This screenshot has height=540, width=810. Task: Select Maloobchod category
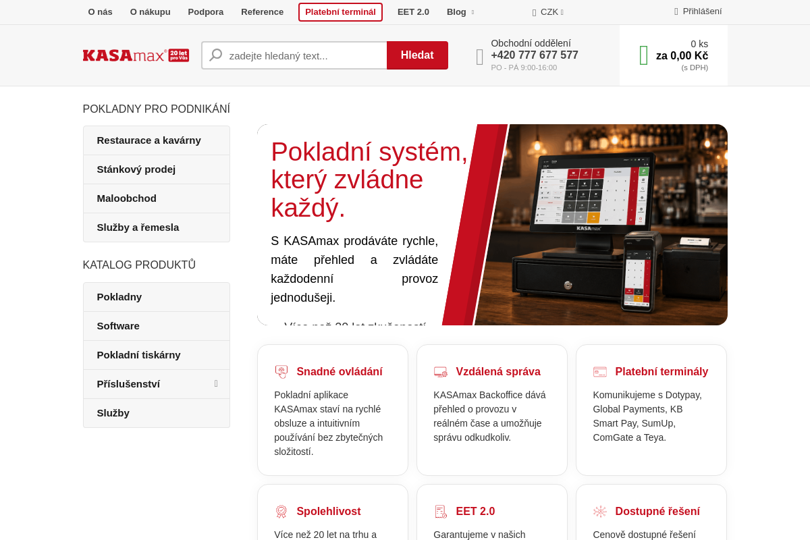(157, 198)
